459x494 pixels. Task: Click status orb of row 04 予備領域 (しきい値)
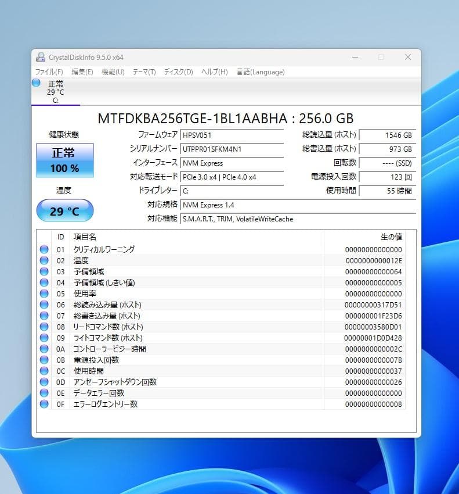click(44, 282)
